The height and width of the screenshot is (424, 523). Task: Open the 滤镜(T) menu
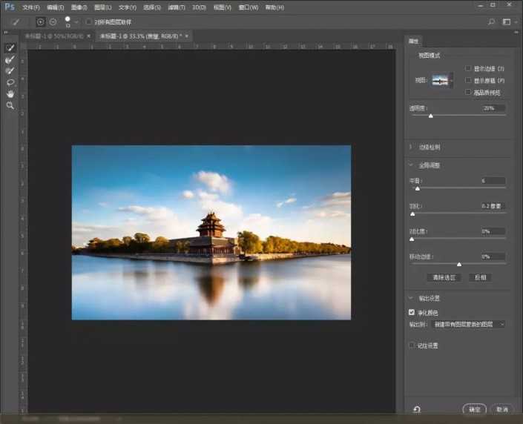tap(177, 7)
